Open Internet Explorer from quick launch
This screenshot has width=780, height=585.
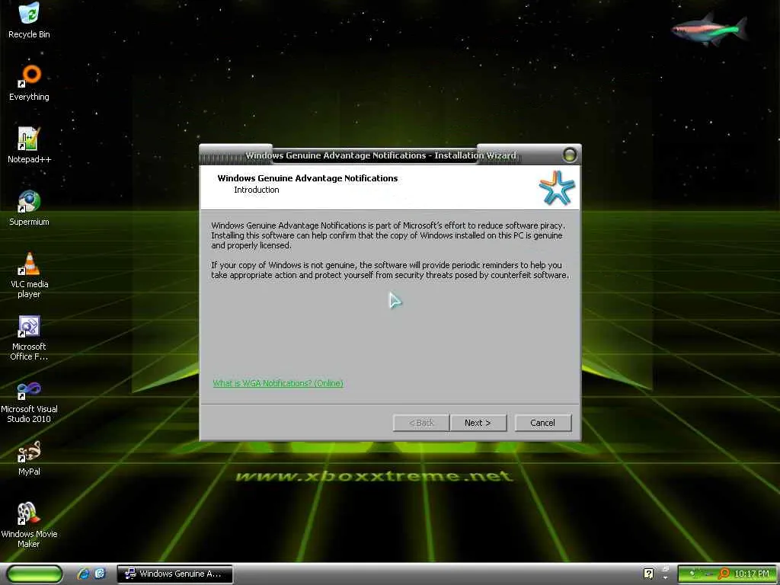pyautogui.click(x=84, y=574)
